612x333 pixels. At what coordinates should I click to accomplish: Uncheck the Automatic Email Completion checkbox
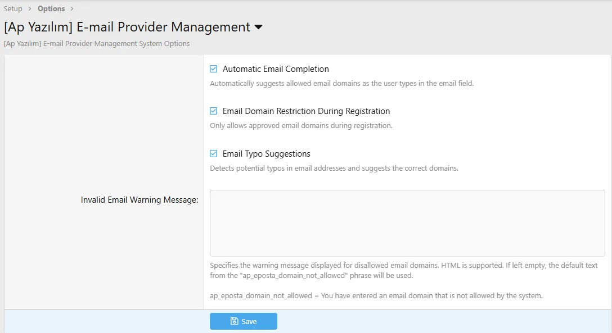pos(214,69)
